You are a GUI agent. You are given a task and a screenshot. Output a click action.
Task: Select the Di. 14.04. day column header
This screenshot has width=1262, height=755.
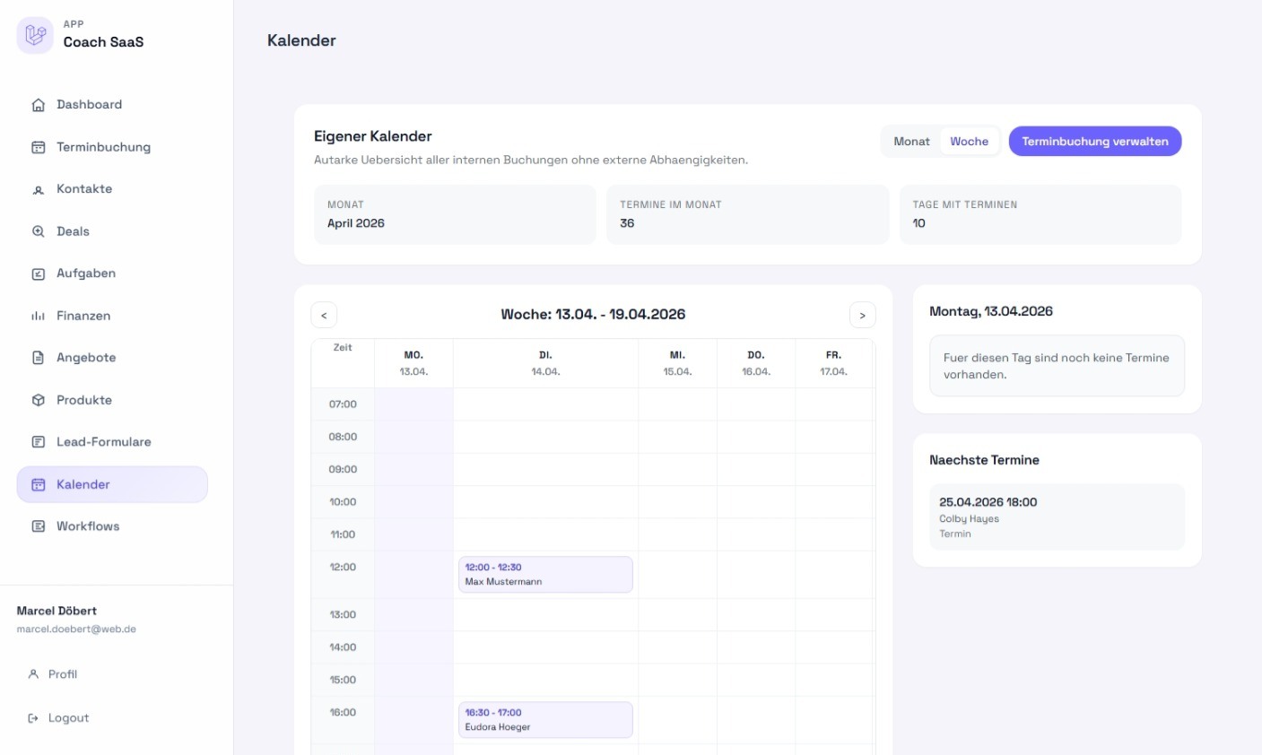click(545, 363)
